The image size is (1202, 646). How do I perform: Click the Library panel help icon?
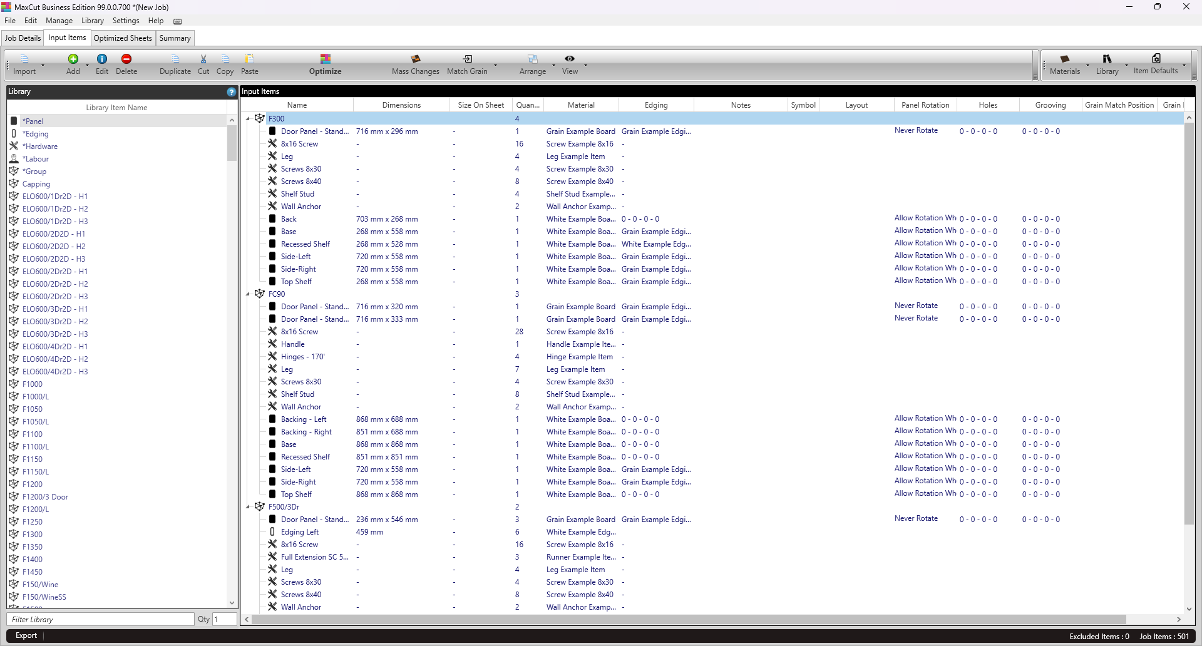tap(232, 91)
